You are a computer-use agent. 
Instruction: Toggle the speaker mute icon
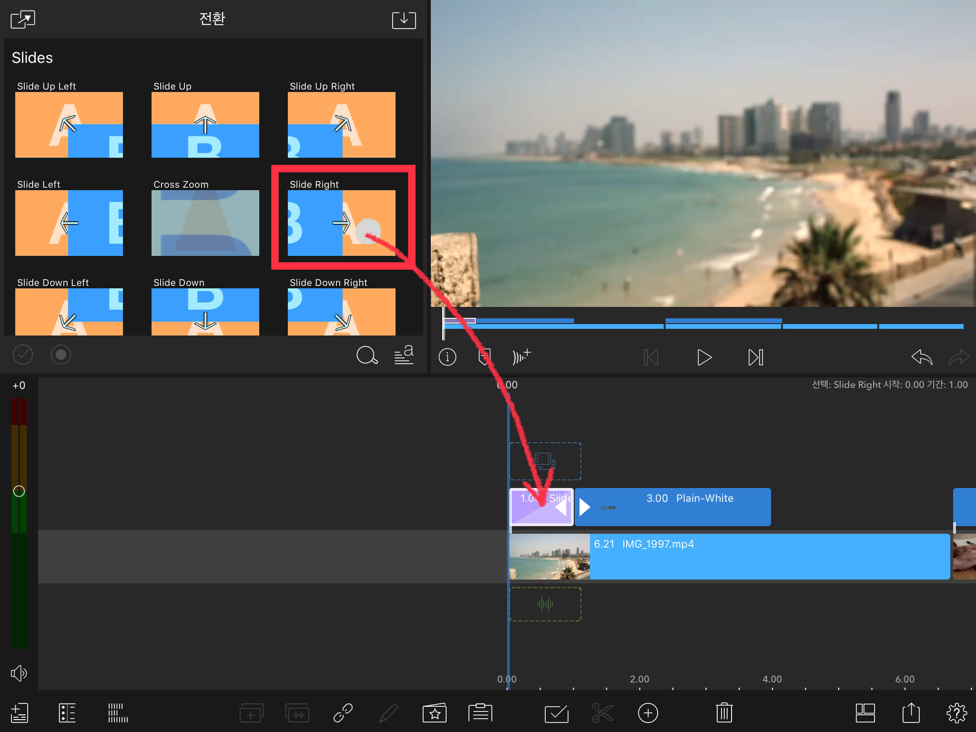pyautogui.click(x=19, y=673)
